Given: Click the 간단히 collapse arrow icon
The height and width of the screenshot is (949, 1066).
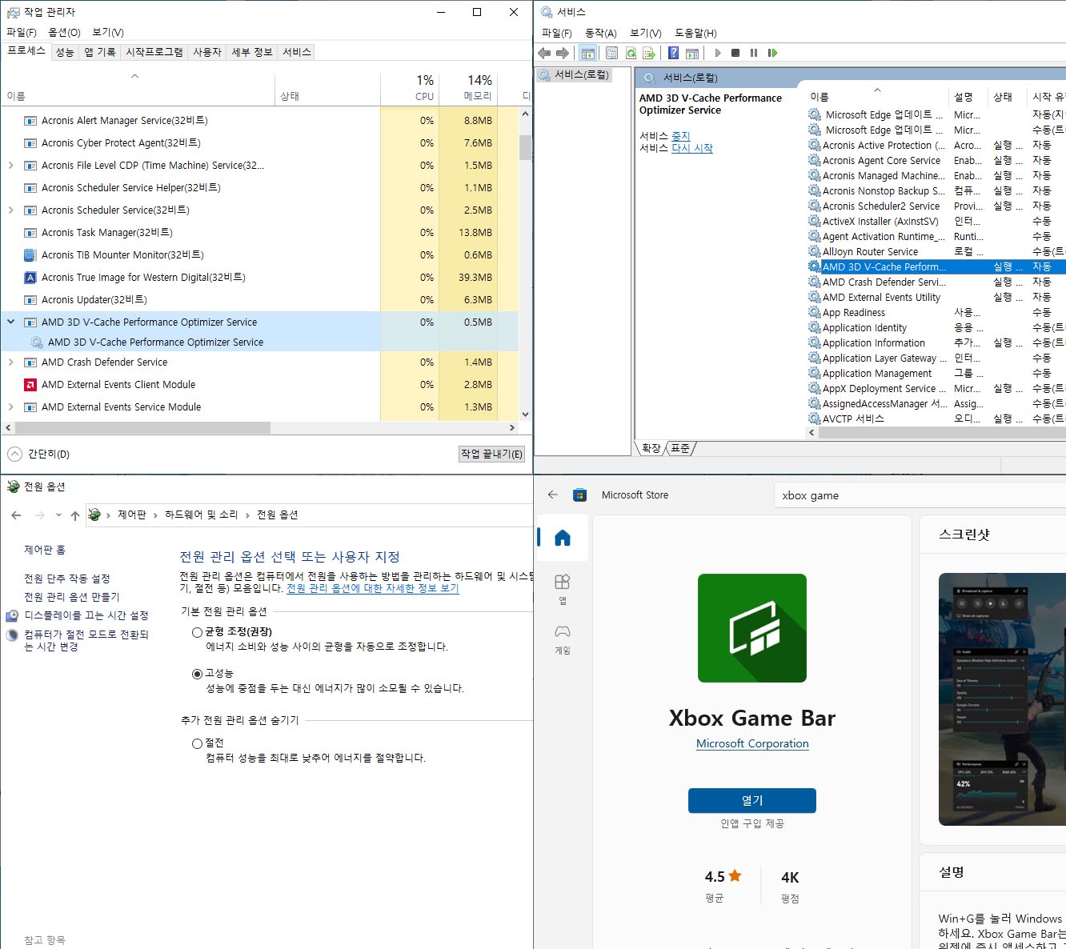Looking at the screenshot, I should (x=14, y=454).
